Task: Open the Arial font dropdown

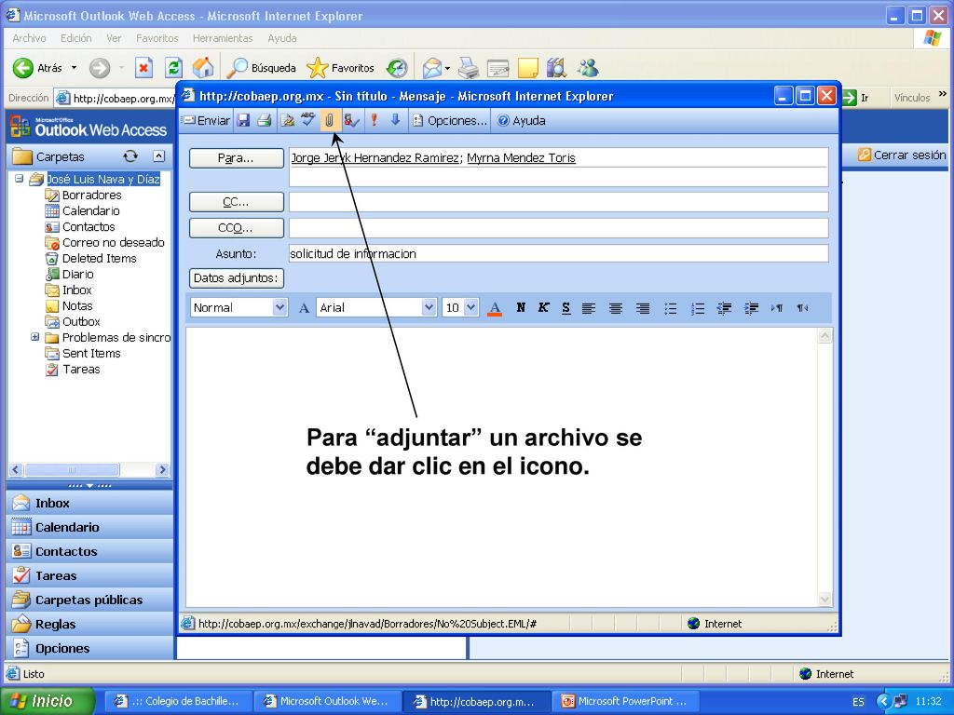Action: (429, 307)
